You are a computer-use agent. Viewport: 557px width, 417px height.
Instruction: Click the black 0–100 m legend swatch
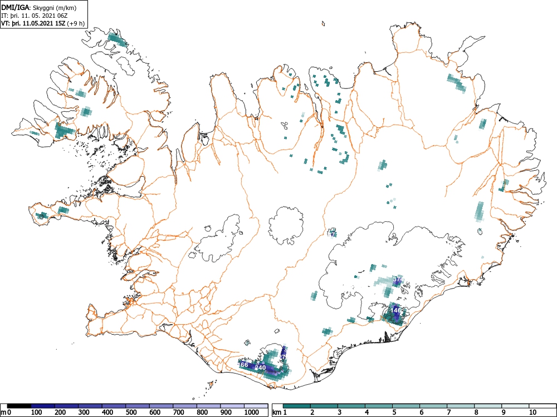(x=19, y=406)
